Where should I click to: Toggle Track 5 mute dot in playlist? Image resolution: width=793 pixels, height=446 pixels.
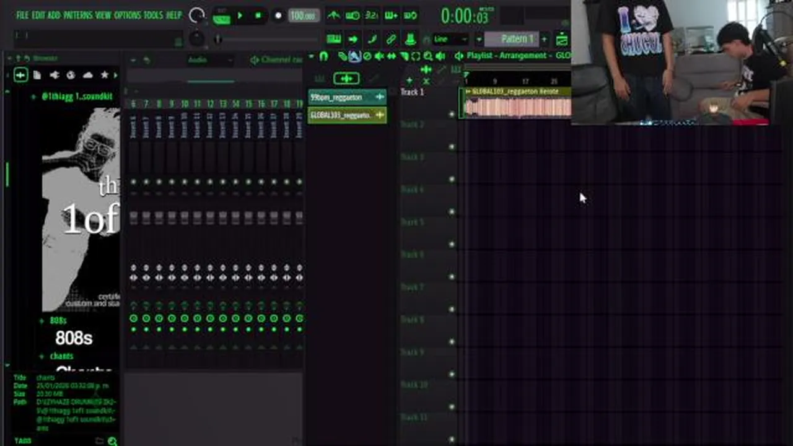click(x=452, y=245)
